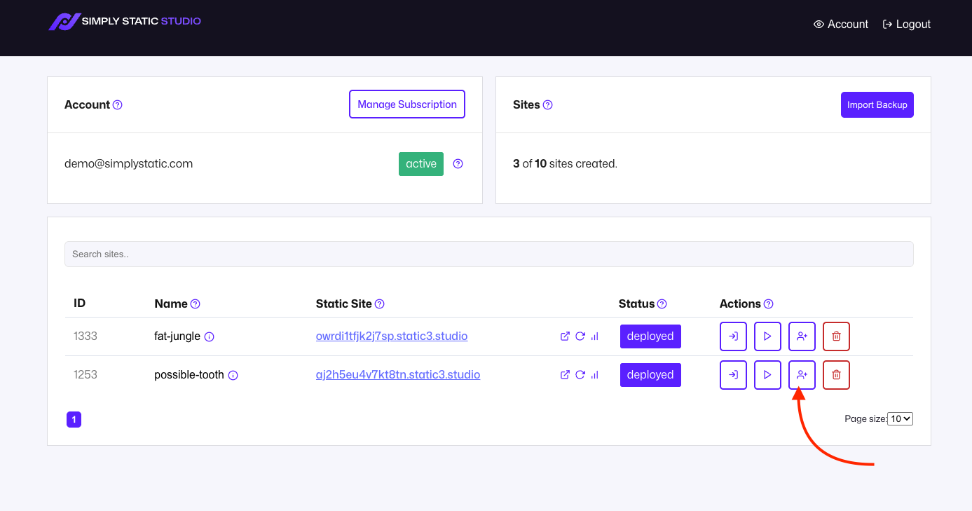Open owrdi1tfjk2j7sp.static3.studio link
The height and width of the screenshot is (511, 972).
point(392,336)
